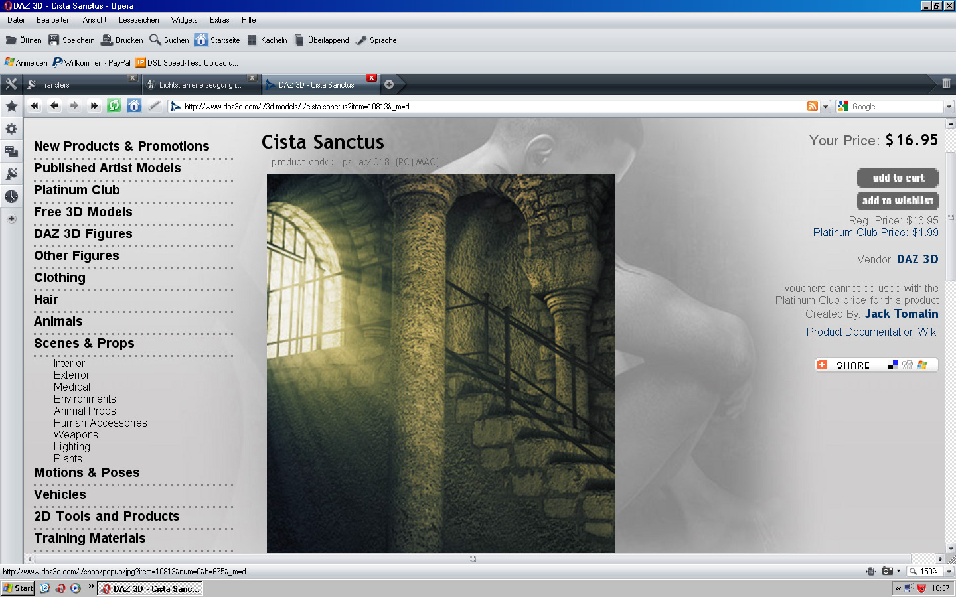The width and height of the screenshot is (956, 597).
Task: Open the Willkommen - PayPal bookmark
Action: click(x=92, y=63)
